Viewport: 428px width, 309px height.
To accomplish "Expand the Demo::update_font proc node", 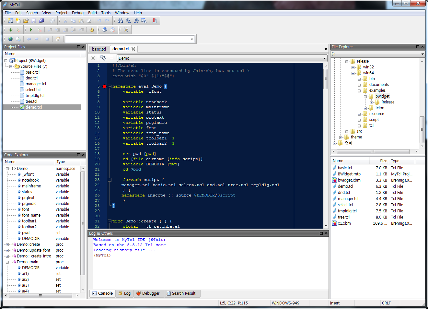I will click(7, 250).
